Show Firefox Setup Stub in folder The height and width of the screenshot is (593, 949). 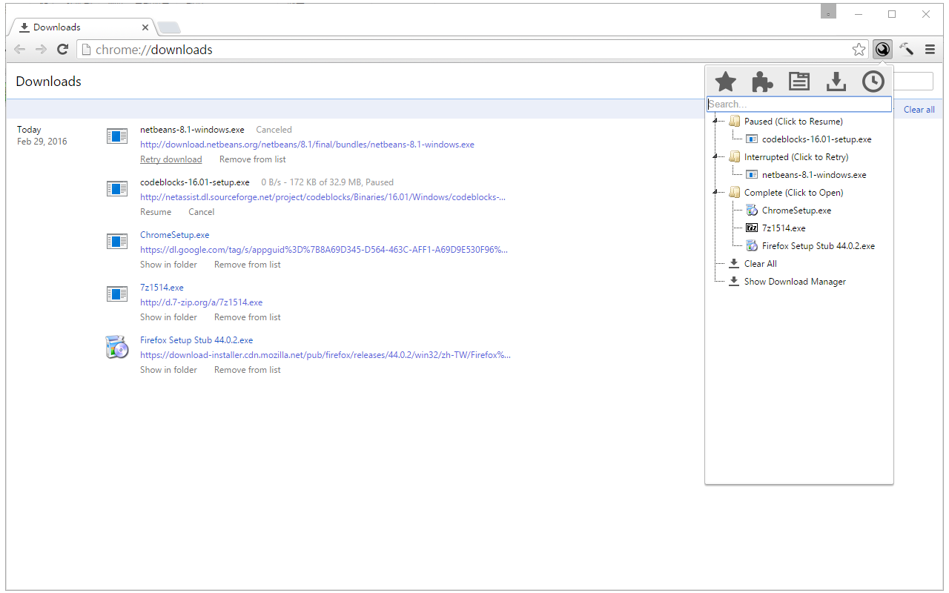(x=168, y=370)
